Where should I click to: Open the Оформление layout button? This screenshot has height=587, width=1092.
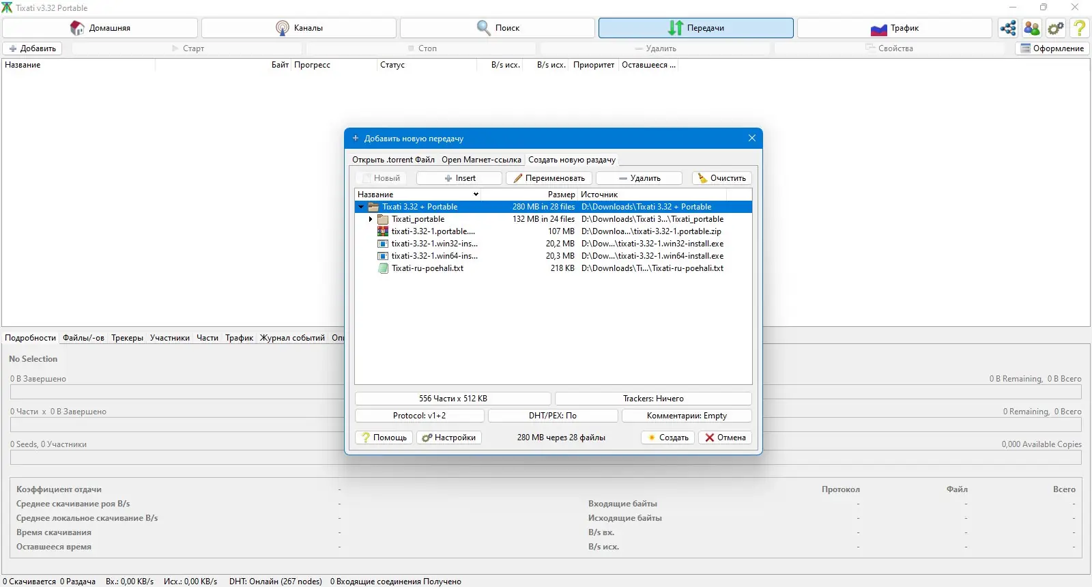pyautogui.click(x=1052, y=48)
